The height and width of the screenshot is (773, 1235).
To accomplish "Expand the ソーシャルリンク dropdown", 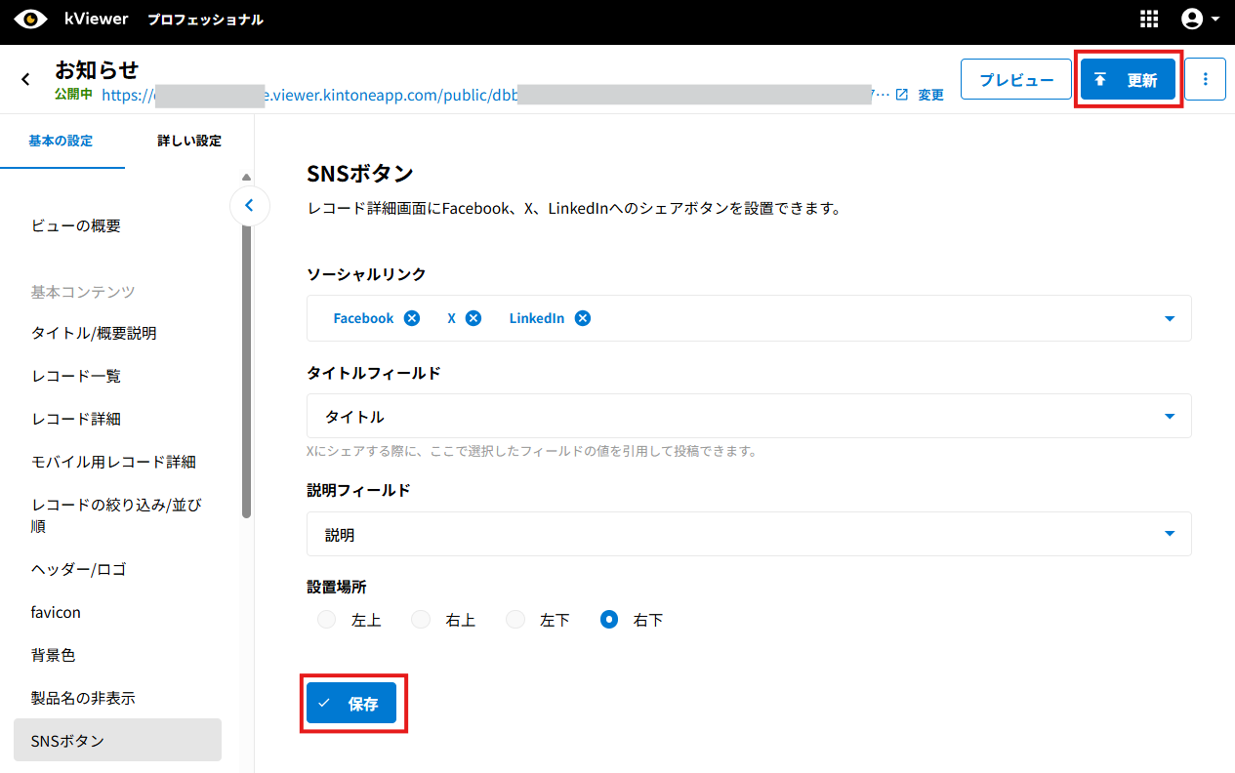I will click(x=1170, y=318).
